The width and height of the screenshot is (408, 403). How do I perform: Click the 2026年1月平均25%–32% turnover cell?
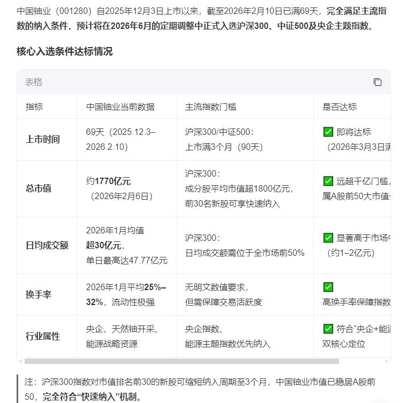pyautogui.click(x=126, y=295)
